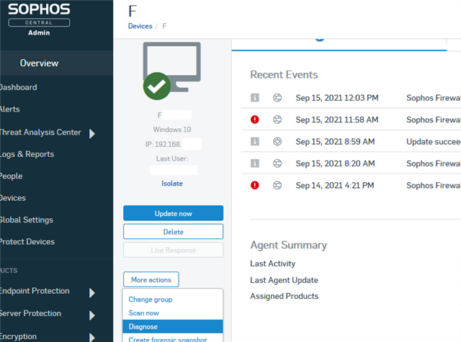The height and width of the screenshot is (342, 461).
Task: Click the Last Activity label
Action: tap(272, 264)
